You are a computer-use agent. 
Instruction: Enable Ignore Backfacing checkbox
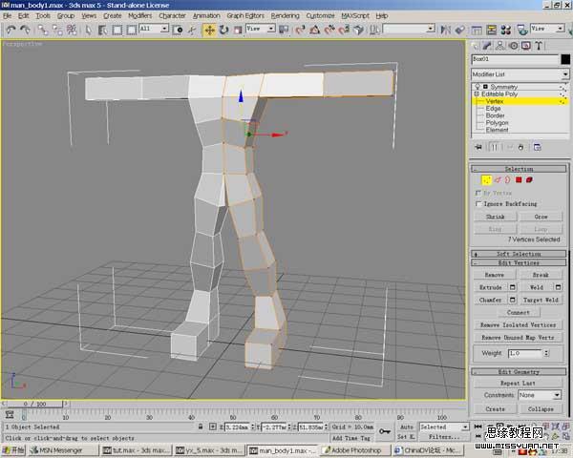click(479, 204)
